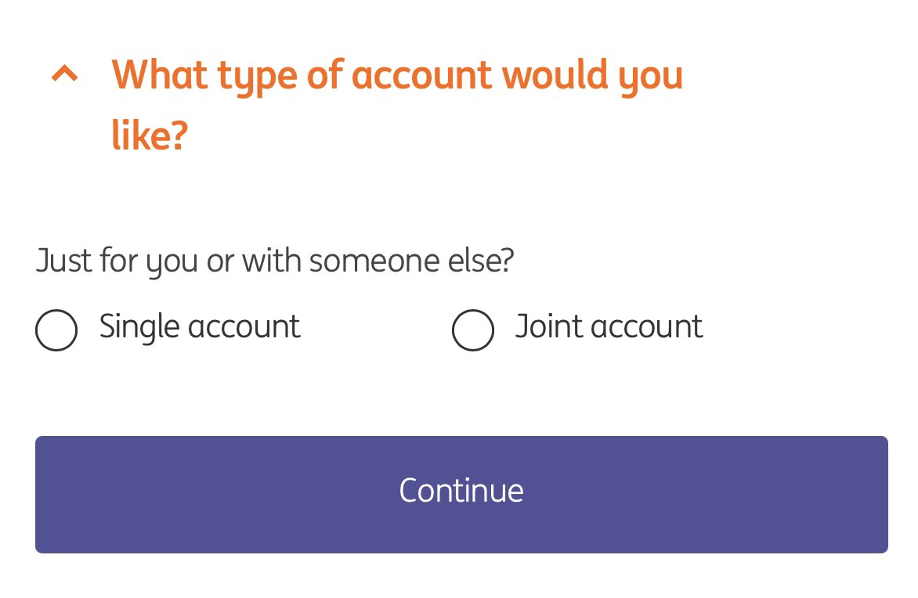Pick the account option shared with someone
This screenshot has height=598, width=918.
[x=473, y=330]
